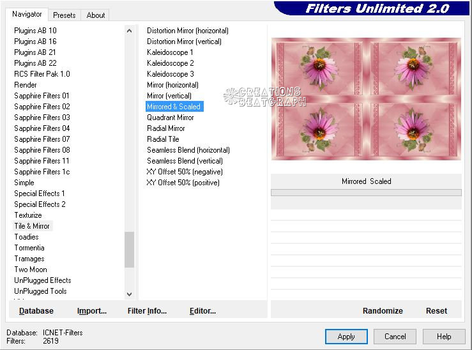Viewport: 472px width, 350px height.
Task: Click Import... to import filters
Action: pos(92,311)
